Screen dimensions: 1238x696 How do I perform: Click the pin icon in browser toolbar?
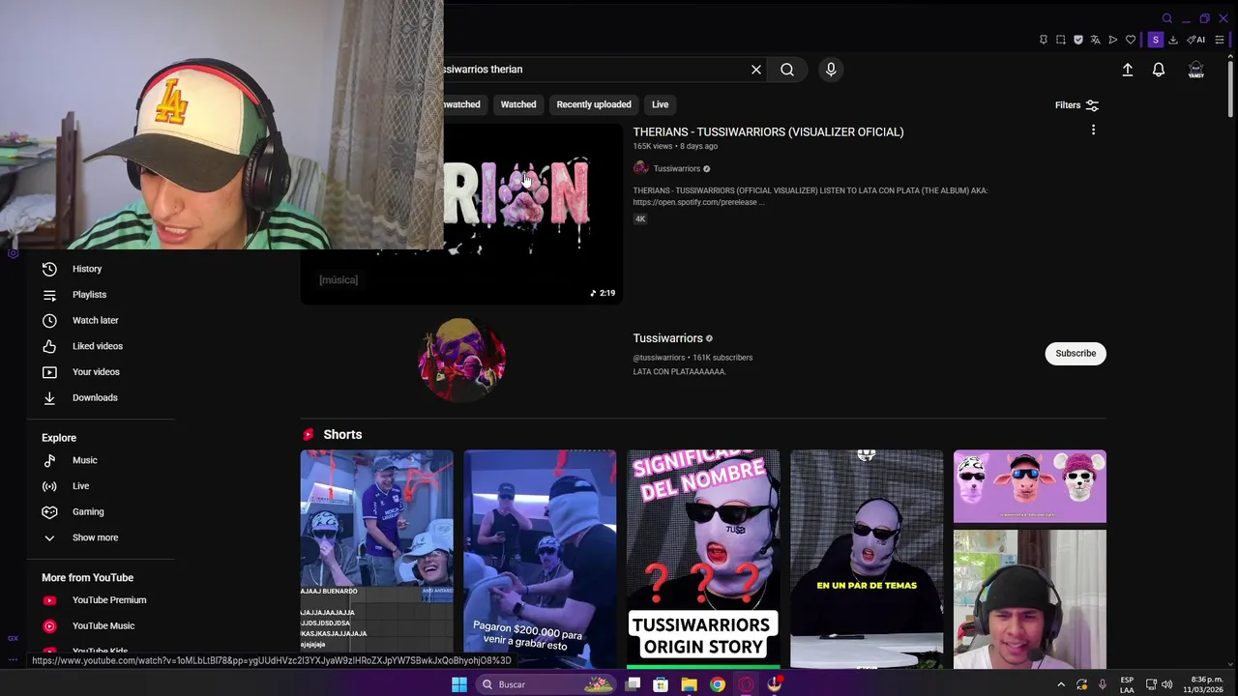coord(1044,40)
